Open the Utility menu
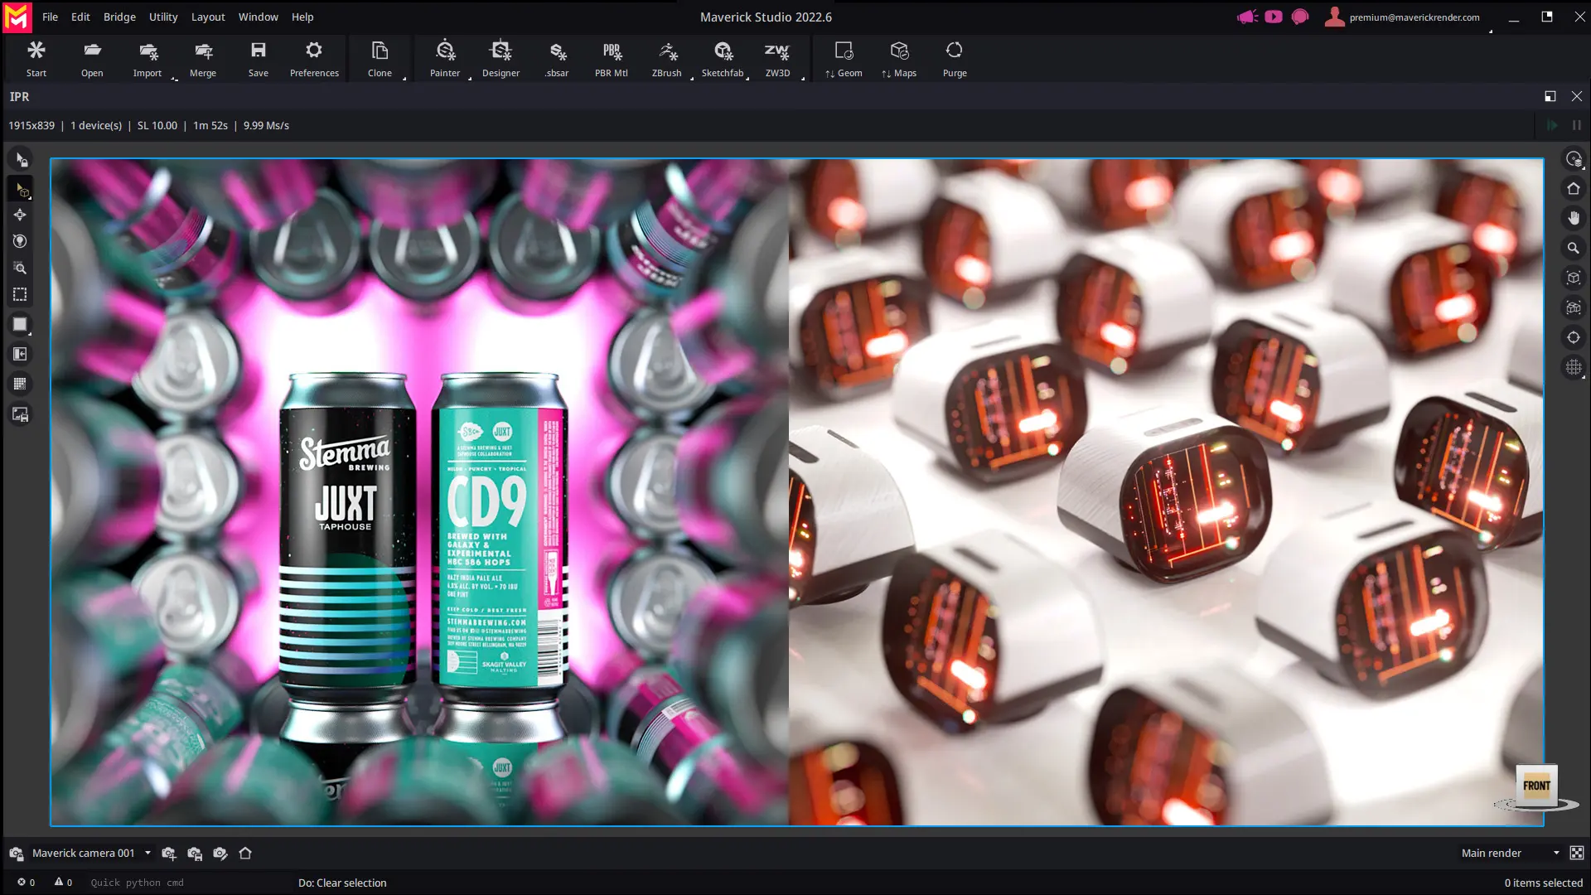Viewport: 1591px width, 895px height. 163,17
